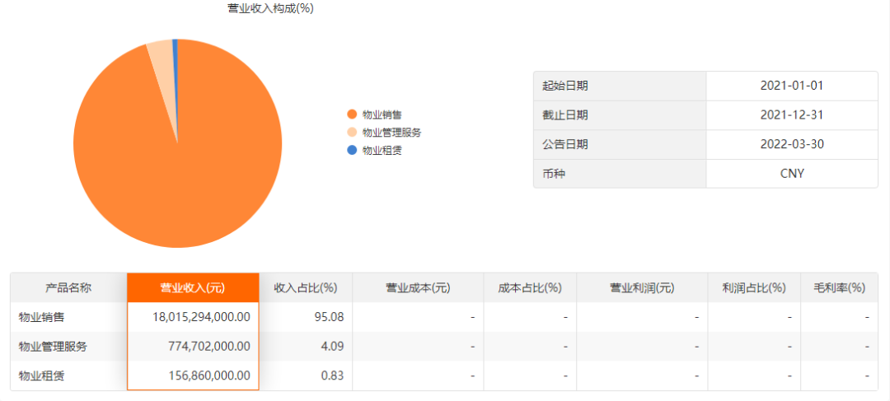890x401 pixels.
Task: Click the 2021-01-01 start date value
Action: (x=792, y=86)
